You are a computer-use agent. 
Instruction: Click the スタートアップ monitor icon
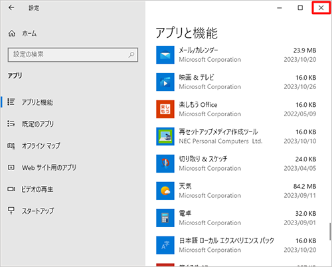click(x=11, y=211)
